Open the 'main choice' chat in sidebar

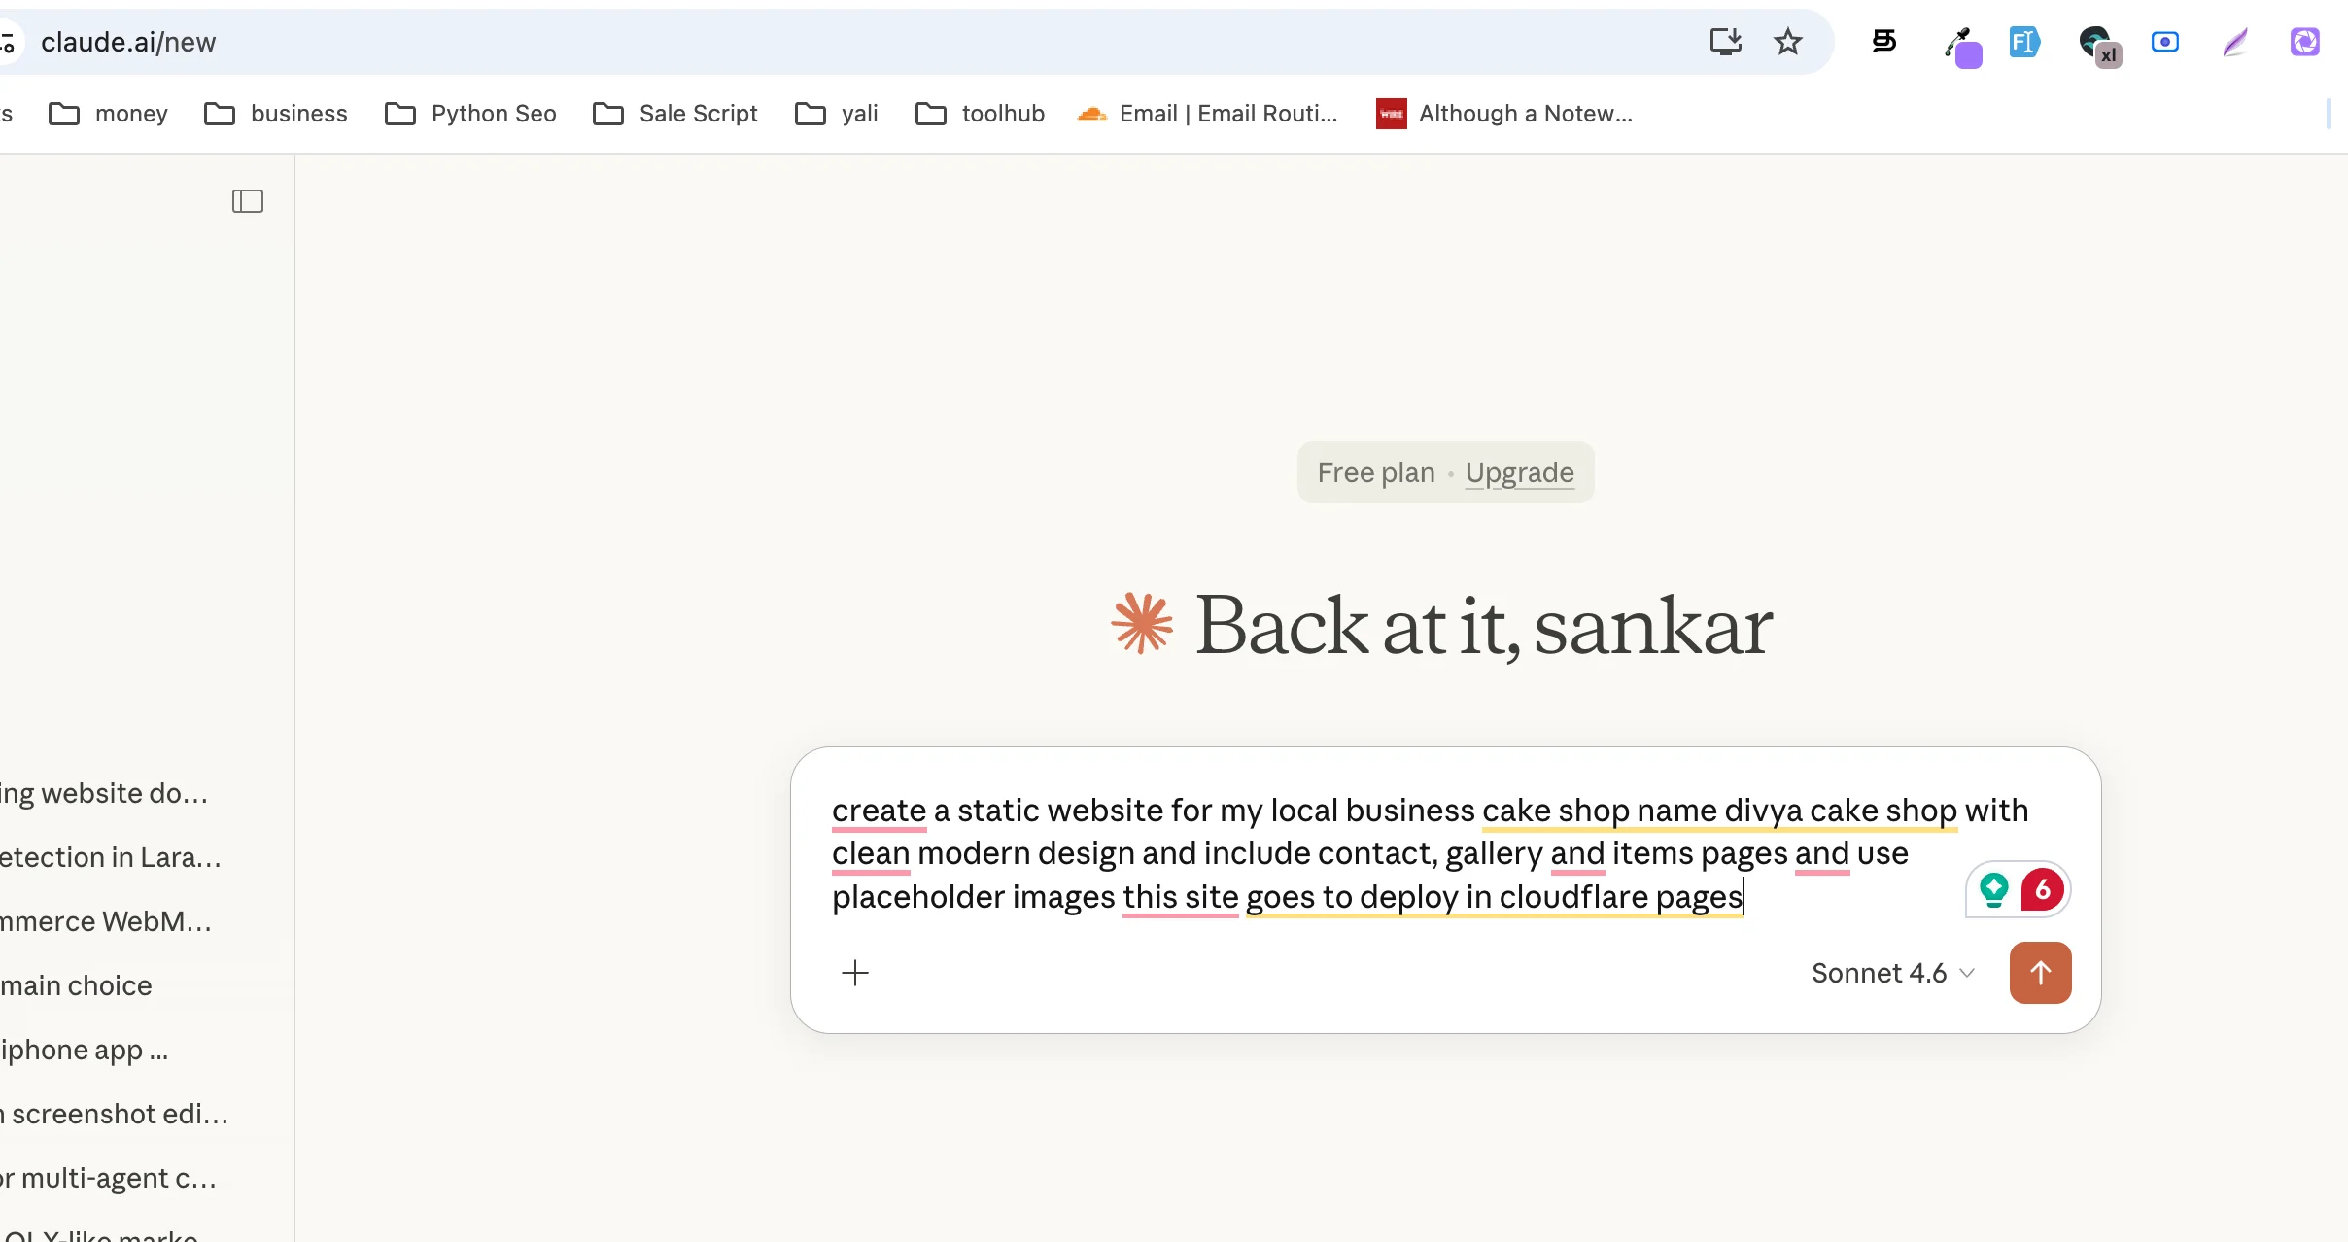click(76, 985)
